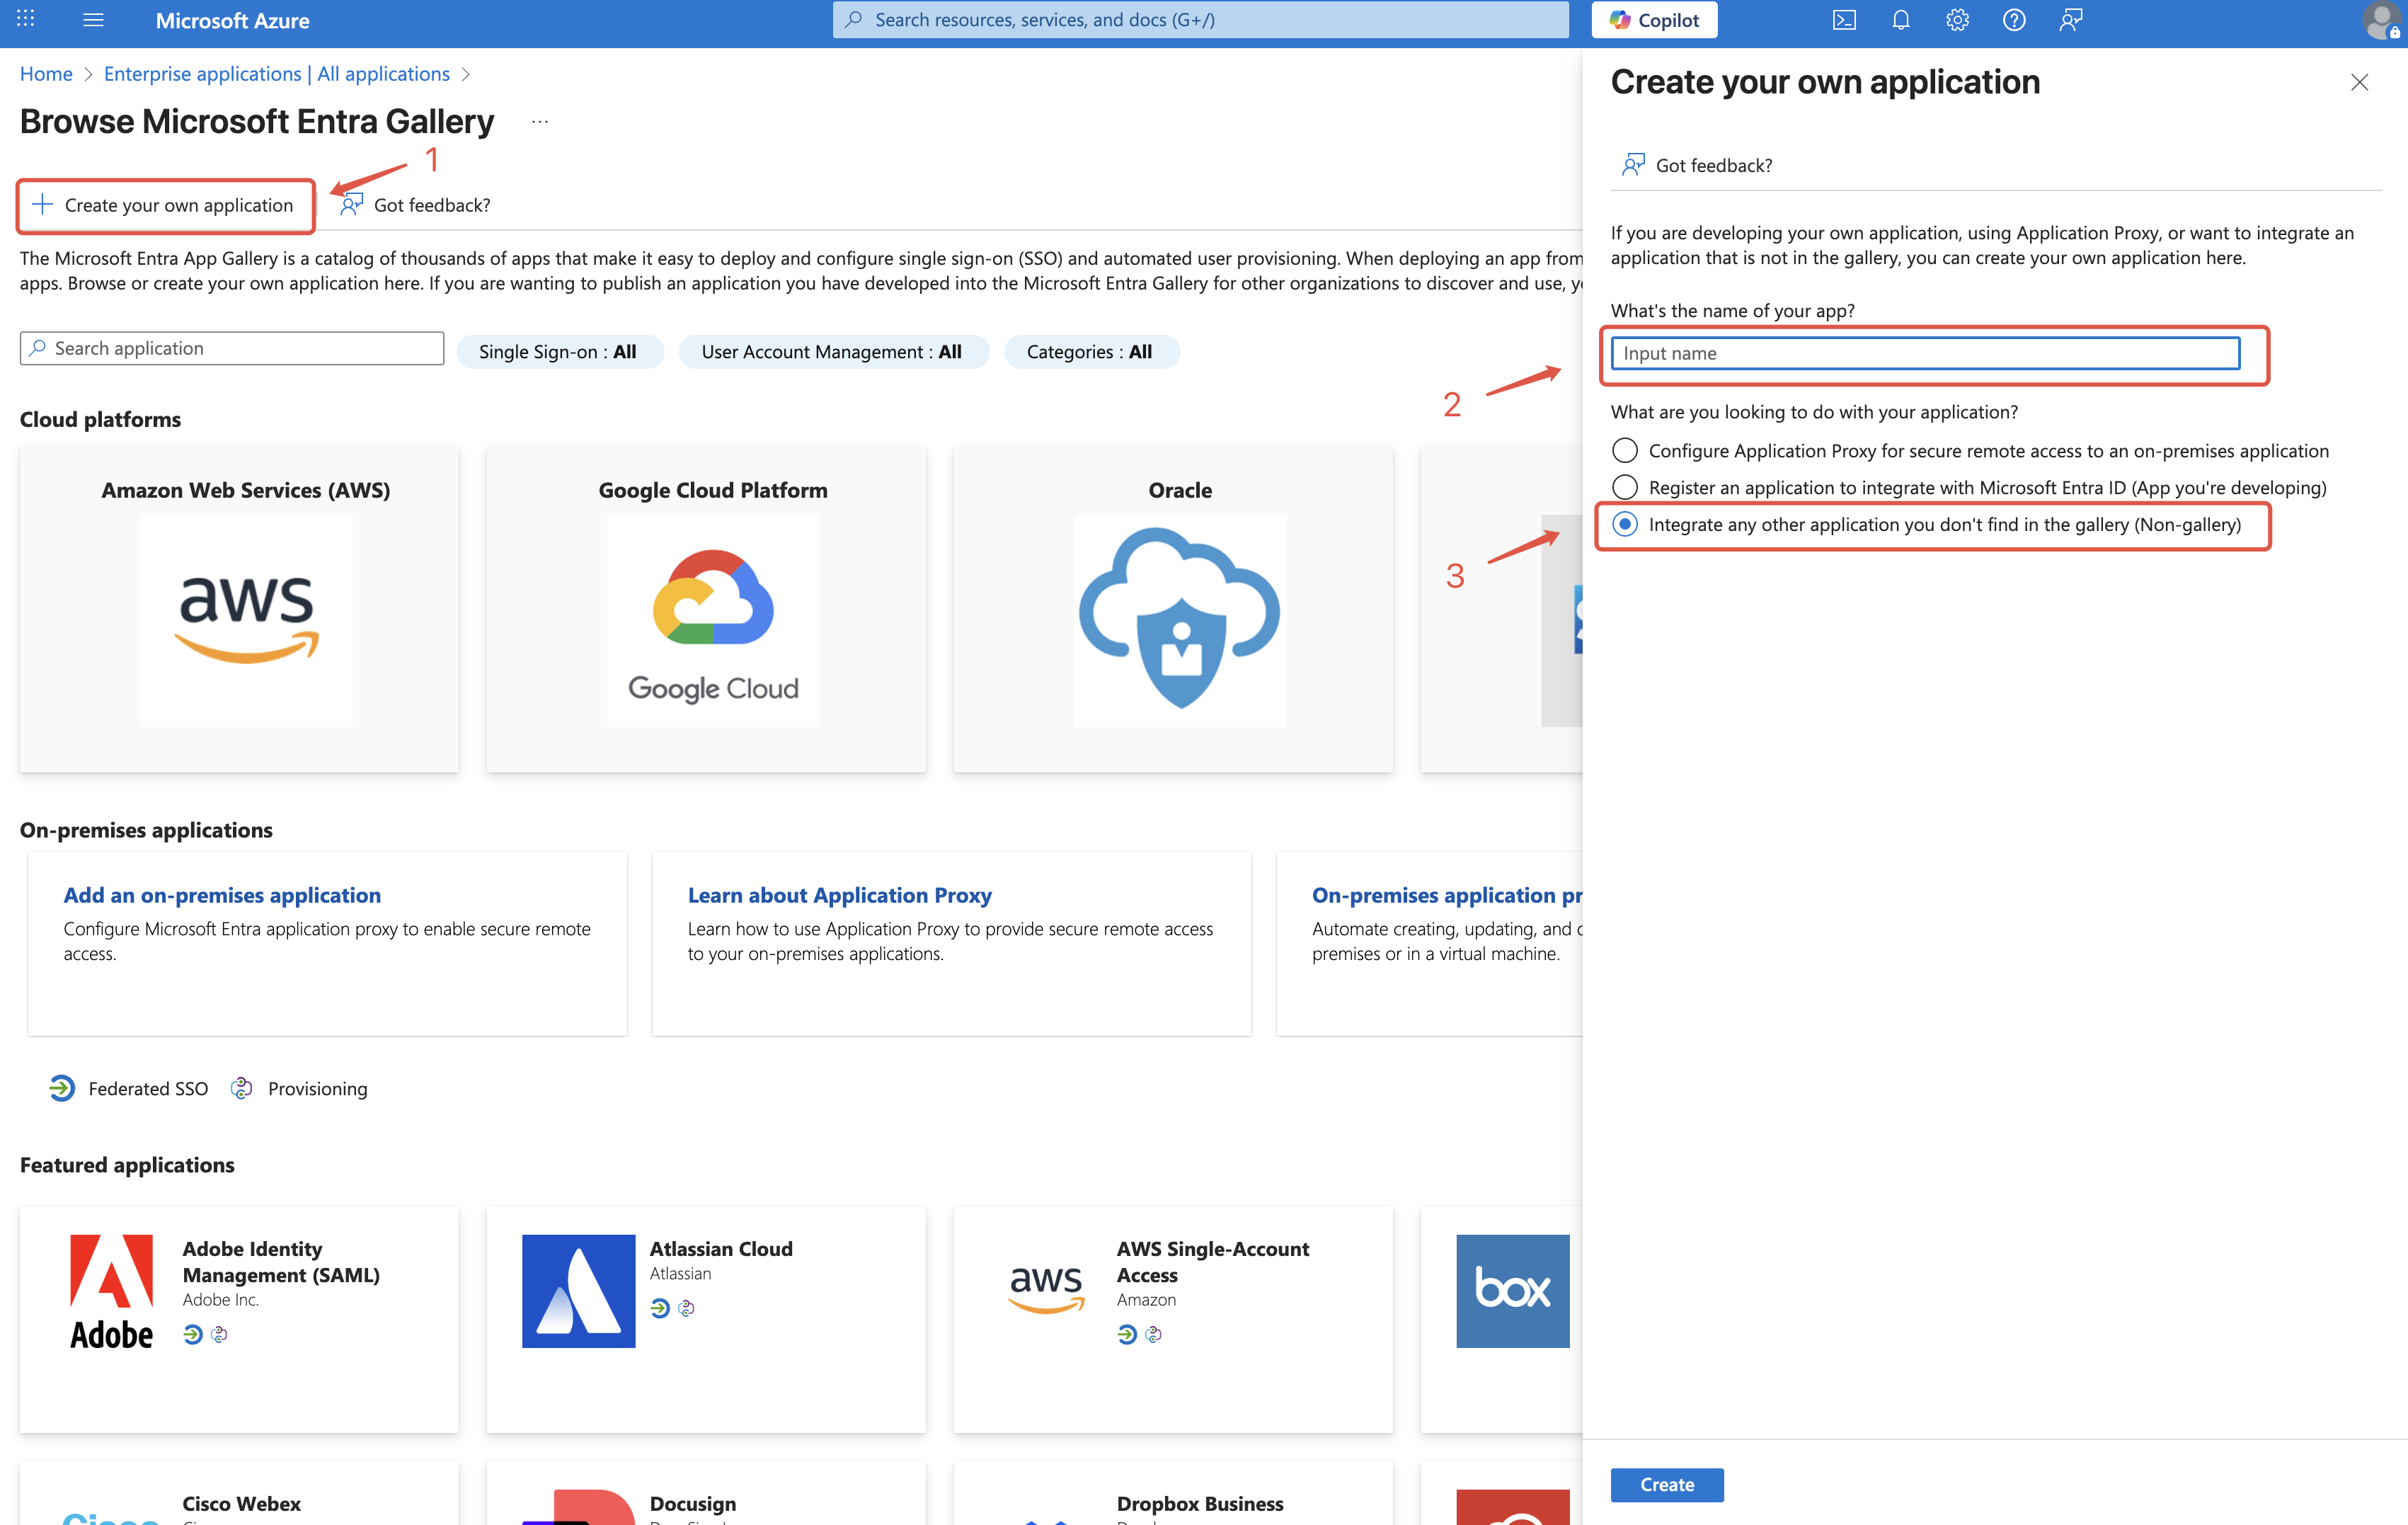This screenshot has width=2408, height=1525.
Task: Open the Amazon Web Services tile
Action: (240, 608)
